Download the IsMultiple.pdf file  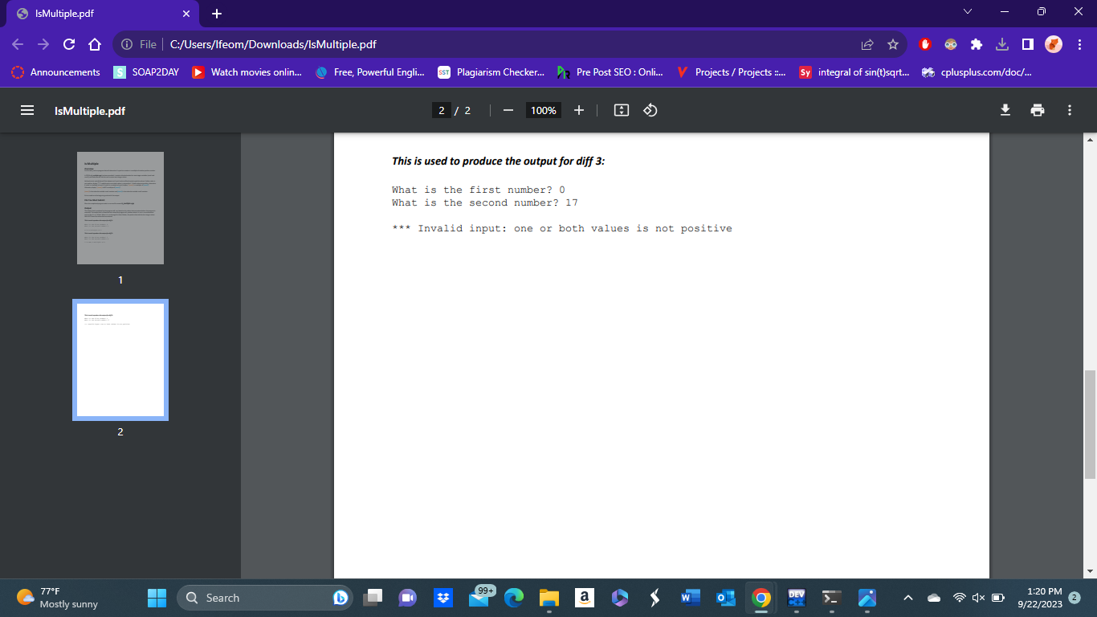(1005, 110)
